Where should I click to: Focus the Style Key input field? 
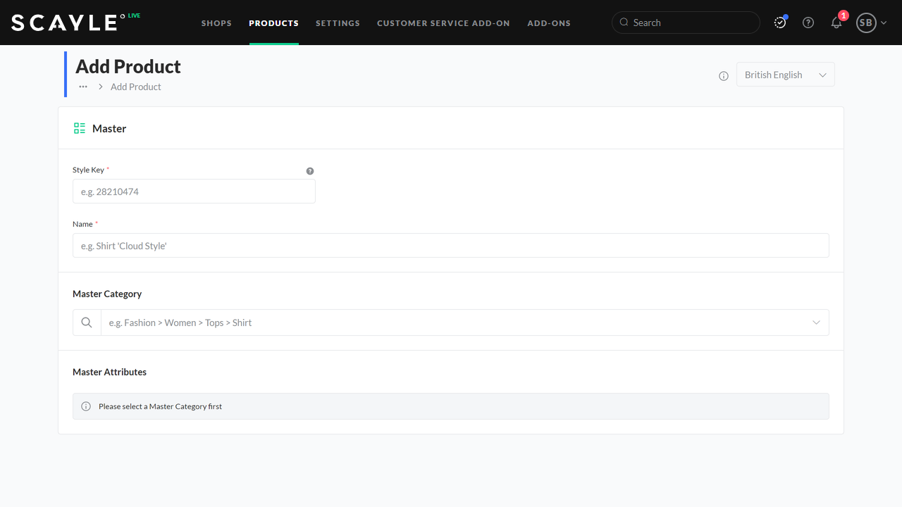(194, 192)
